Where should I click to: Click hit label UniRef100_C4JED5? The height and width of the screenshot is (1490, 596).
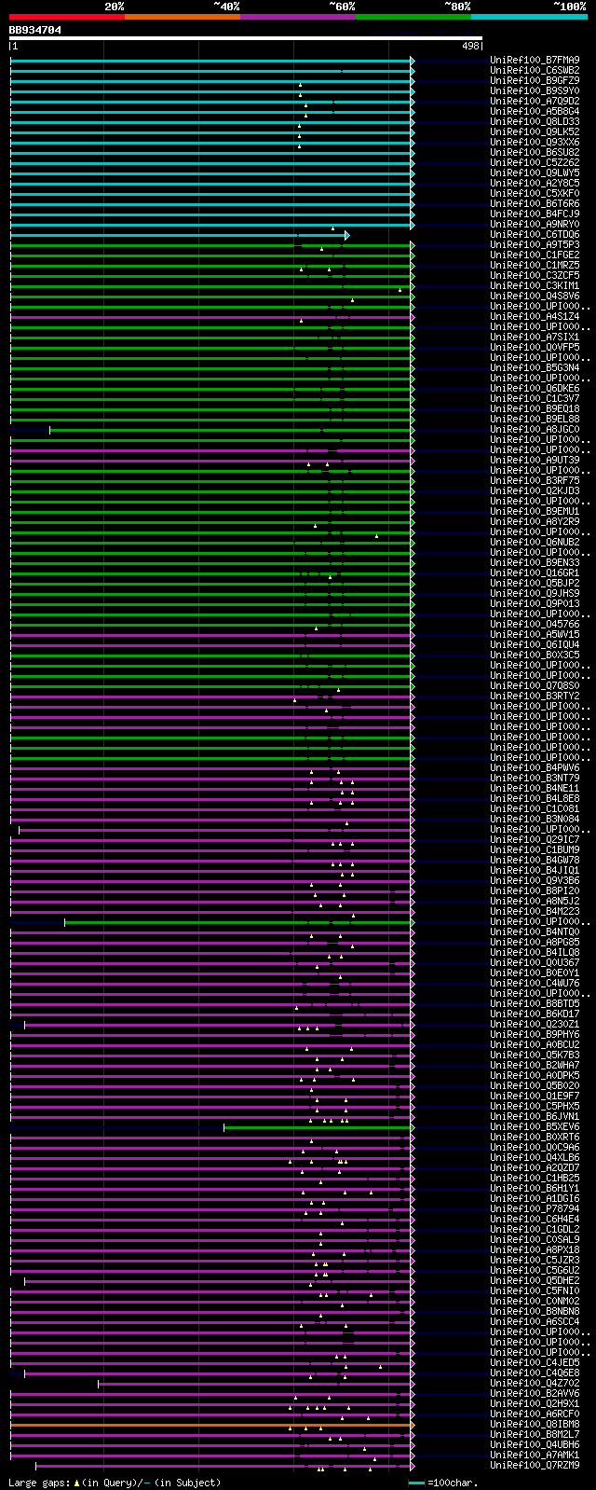point(535,1363)
